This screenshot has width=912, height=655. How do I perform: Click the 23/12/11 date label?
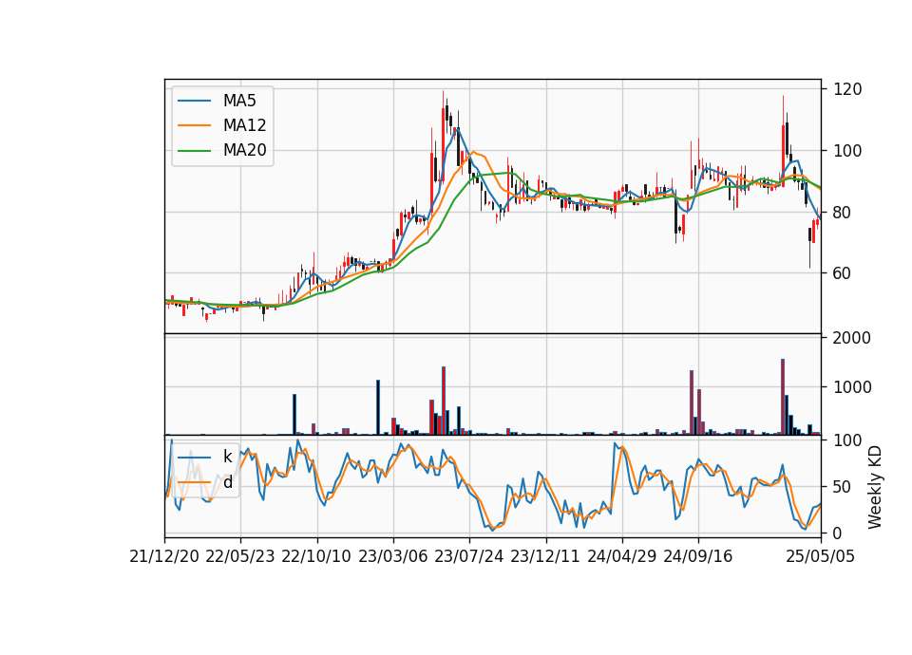pos(545,556)
